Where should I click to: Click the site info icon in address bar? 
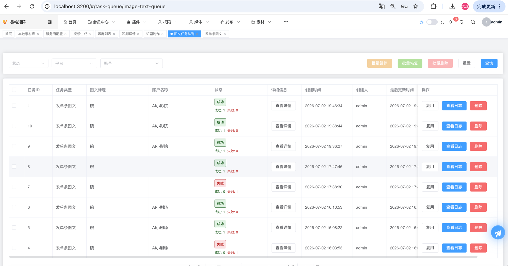(47, 6)
